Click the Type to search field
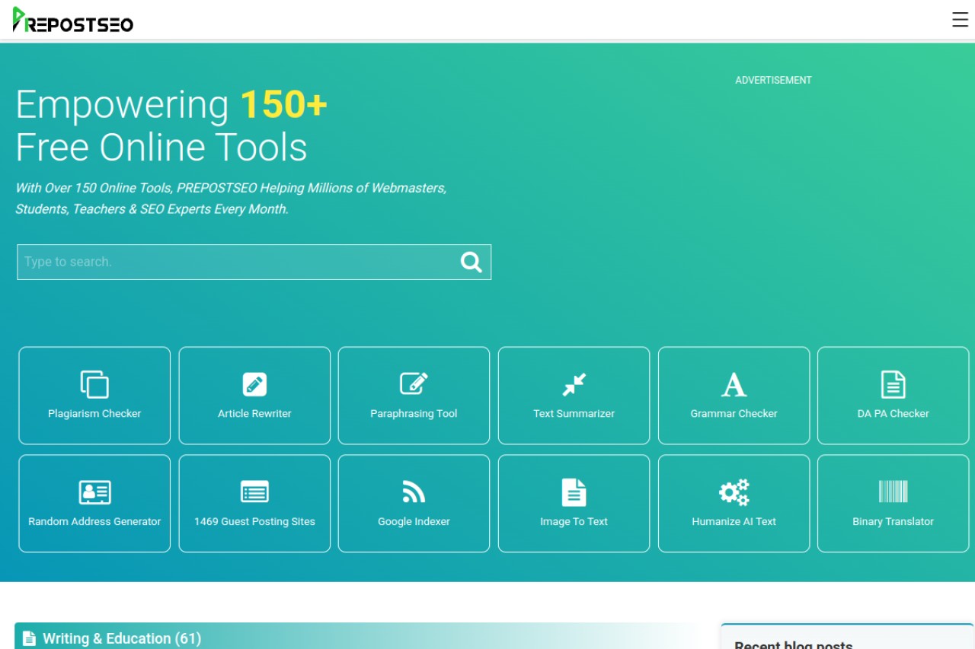975x649 pixels. [x=236, y=262]
